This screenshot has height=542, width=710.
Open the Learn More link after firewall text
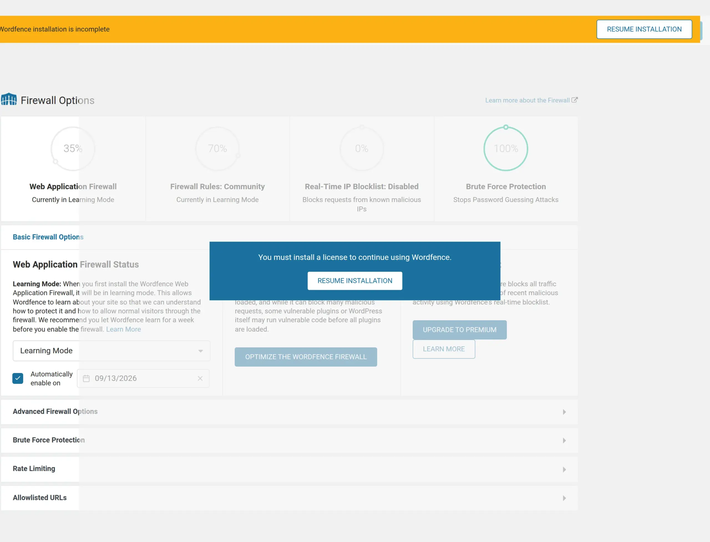point(123,329)
